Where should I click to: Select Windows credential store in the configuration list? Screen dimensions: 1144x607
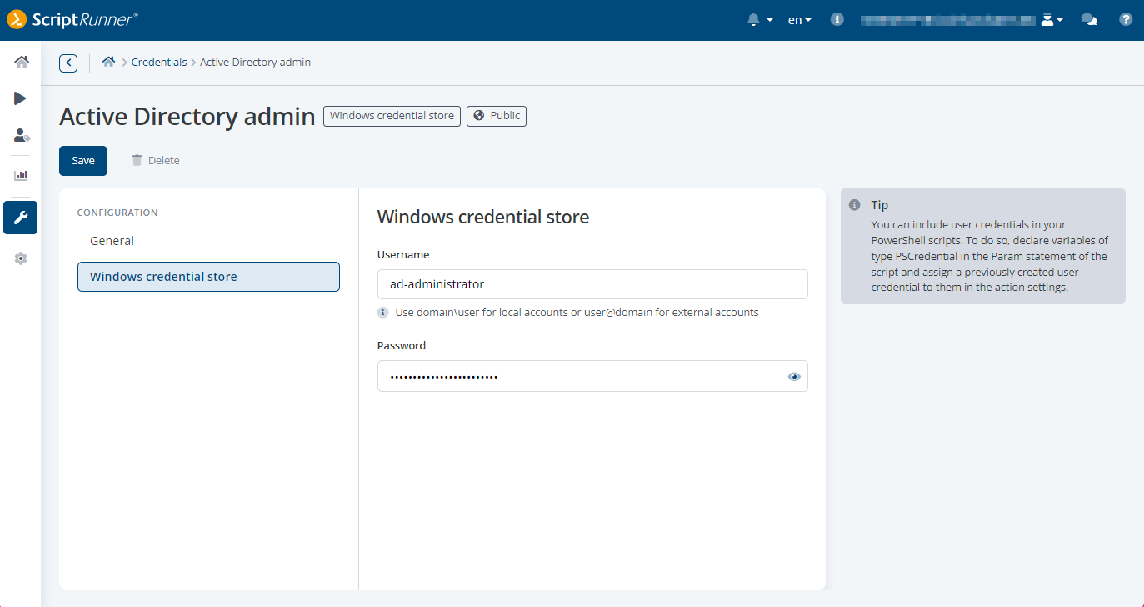(208, 277)
